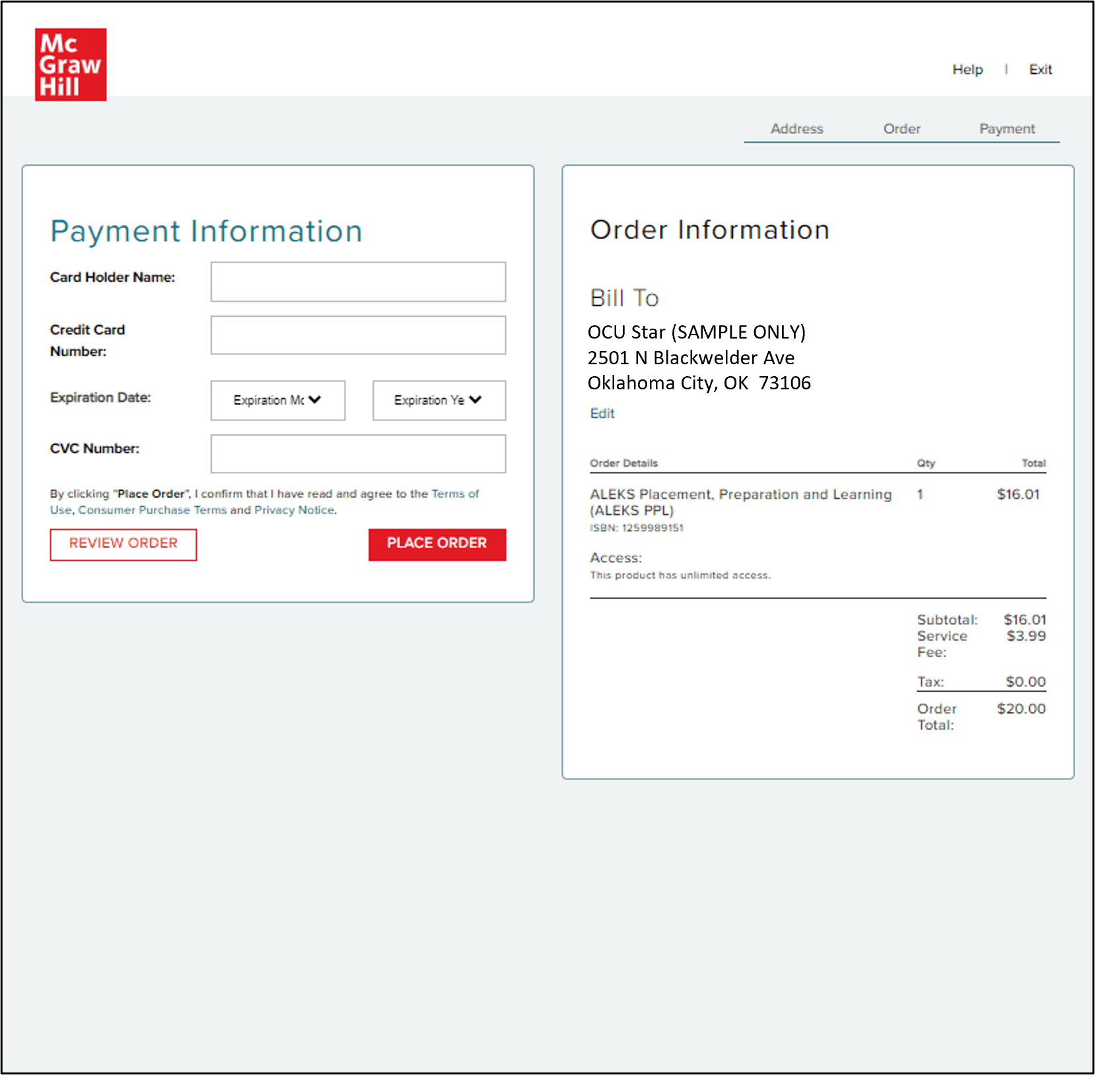This screenshot has height=1075, width=1095.
Task: Click the ALEKS Placement product name
Action: [740, 502]
